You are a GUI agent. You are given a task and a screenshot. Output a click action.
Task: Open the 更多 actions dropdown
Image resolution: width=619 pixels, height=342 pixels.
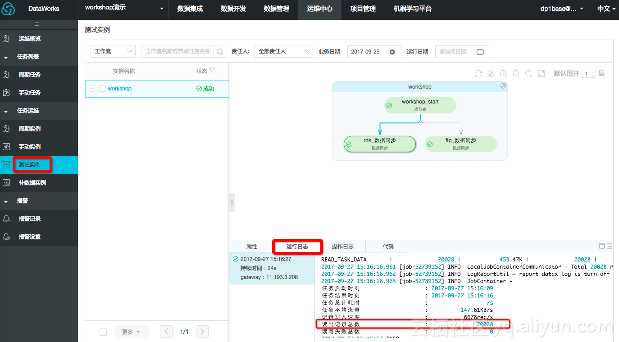131,332
